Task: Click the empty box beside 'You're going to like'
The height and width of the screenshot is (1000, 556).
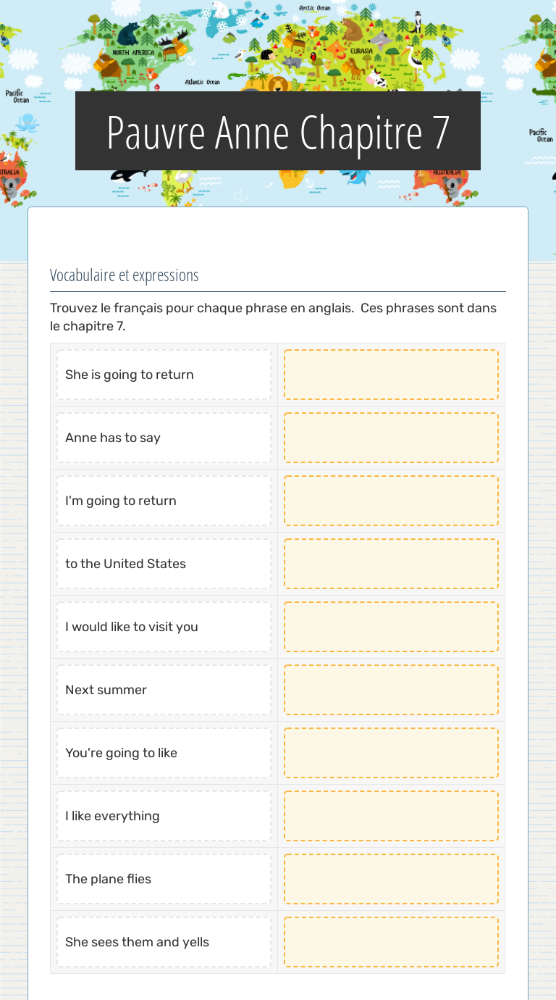Action: (391, 753)
